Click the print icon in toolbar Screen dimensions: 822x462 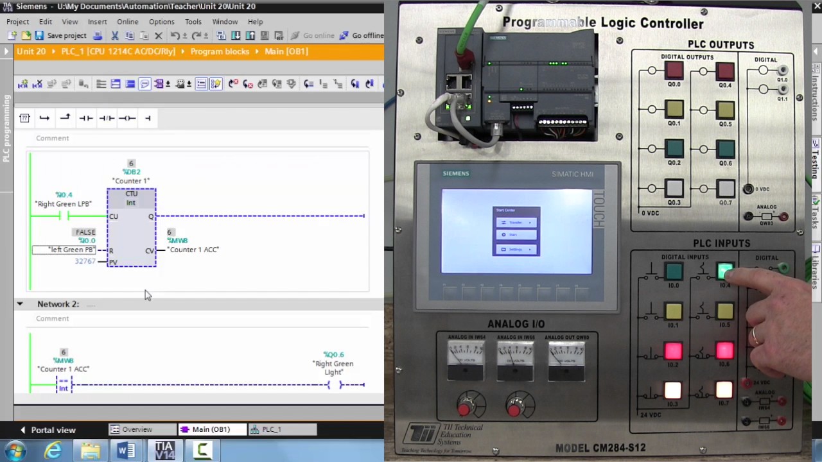(98, 36)
